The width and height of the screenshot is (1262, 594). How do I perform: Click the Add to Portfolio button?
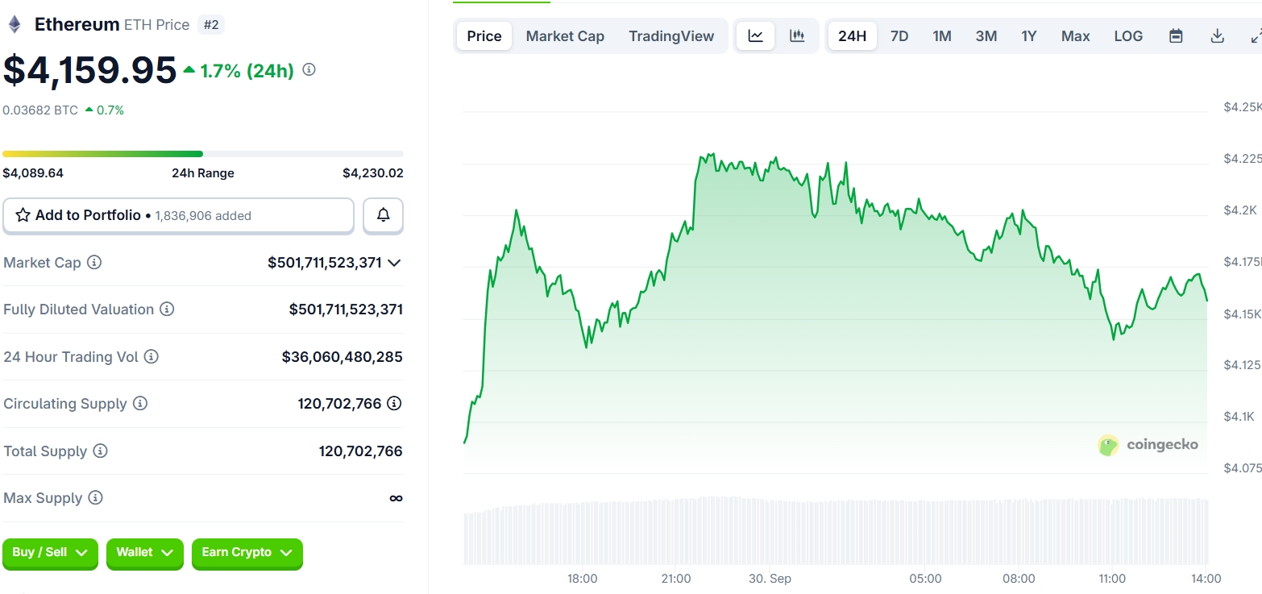pyautogui.click(x=178, y=215)
